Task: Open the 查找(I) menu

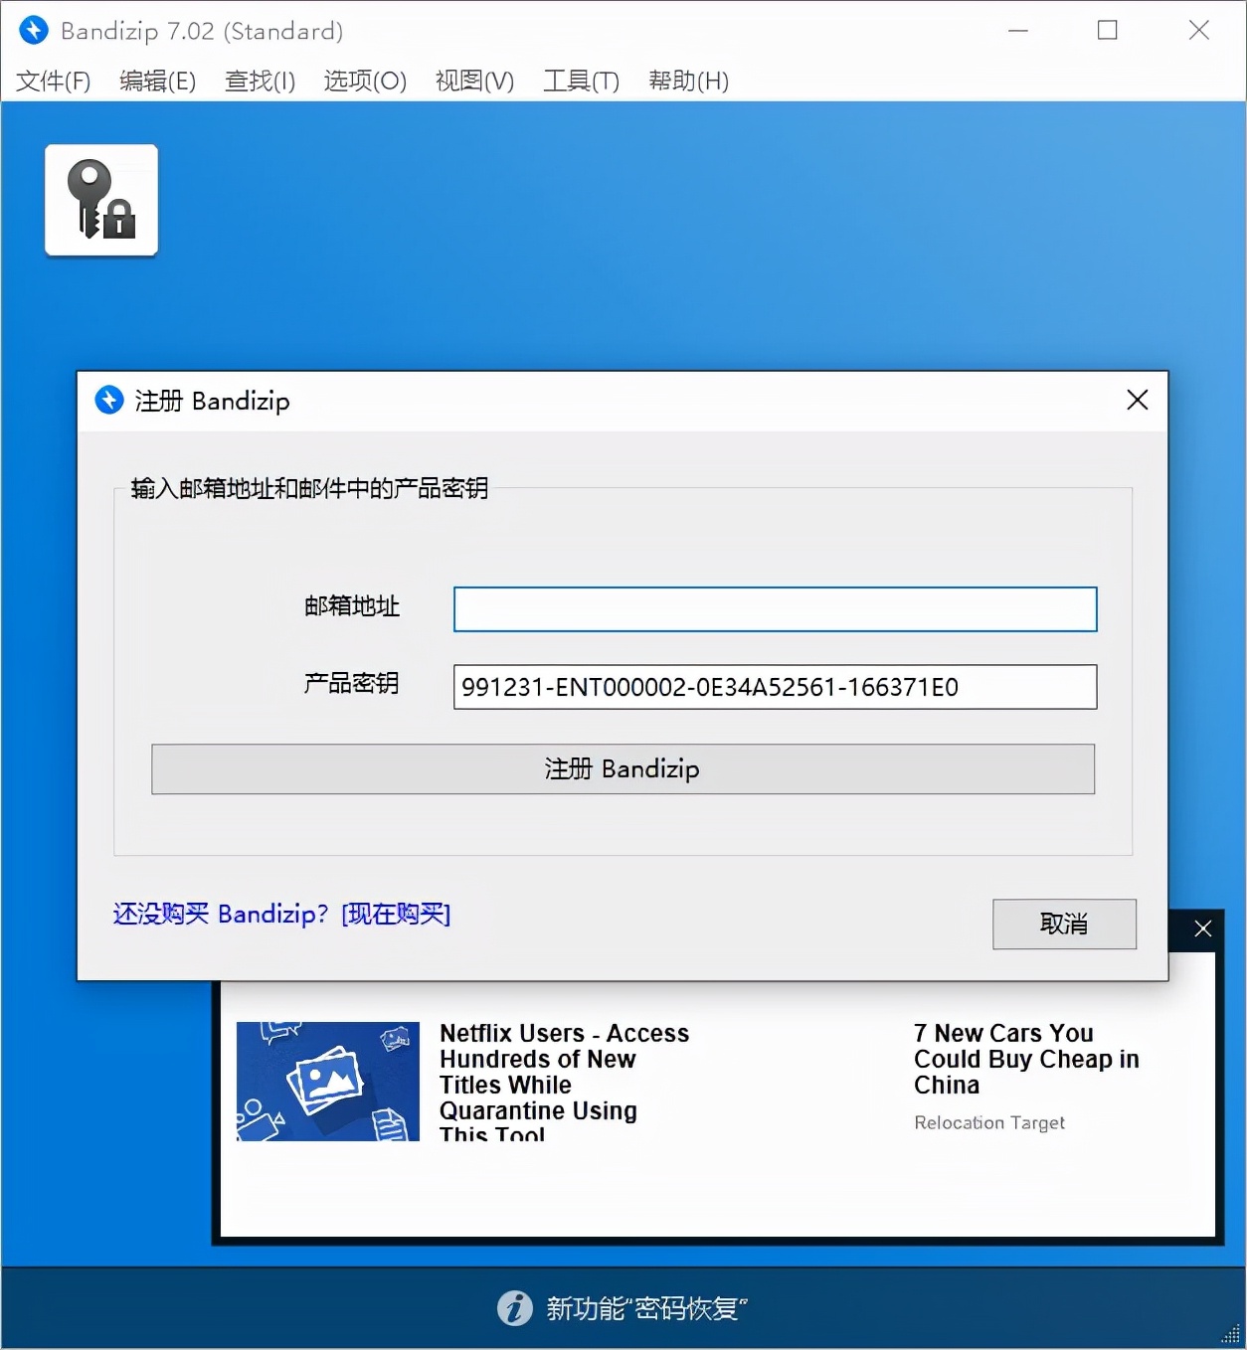Action: pos(260,82)
